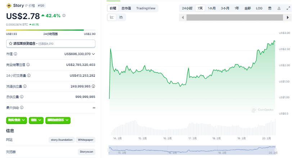Viewport: 292px width, 158px height.
Task: Click the download chart data icon
Action: pyautogui.click(x=279, y=8)
